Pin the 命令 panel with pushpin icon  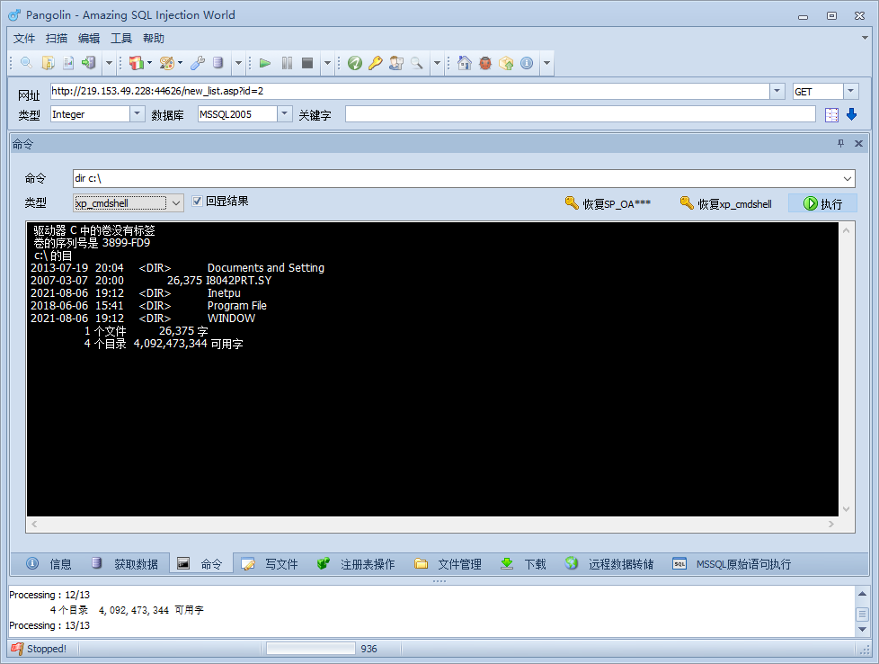click(x=840, y=144)
